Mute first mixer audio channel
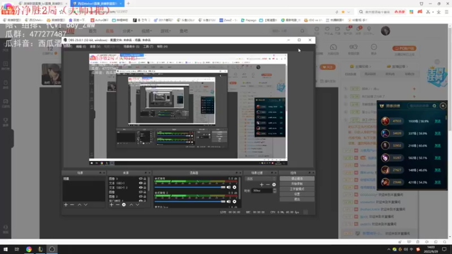This screenshot has width=452, height=254. pyautogui.click(x=229, y=187)
